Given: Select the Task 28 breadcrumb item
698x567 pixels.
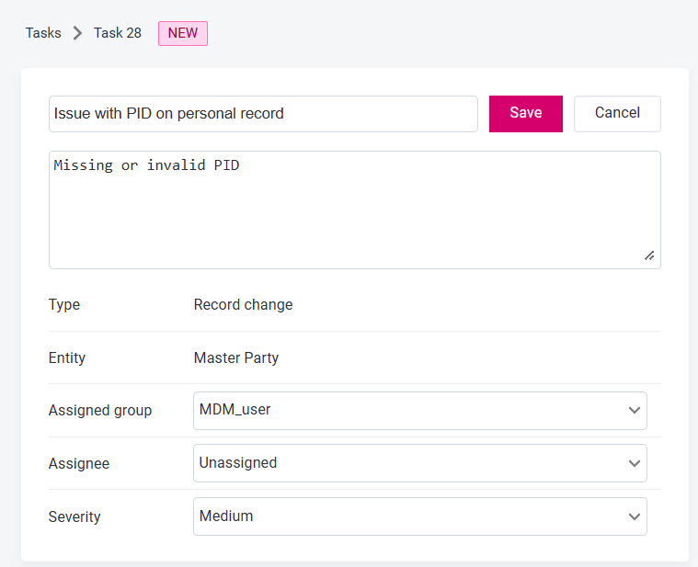Looking at the screenshot, I should 118,33.
